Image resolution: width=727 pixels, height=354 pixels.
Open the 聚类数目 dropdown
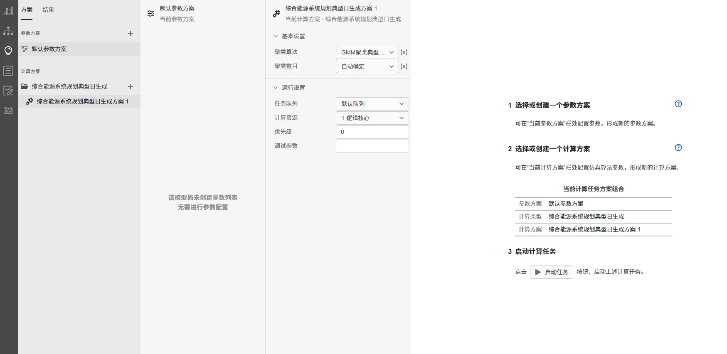point(367,66)
